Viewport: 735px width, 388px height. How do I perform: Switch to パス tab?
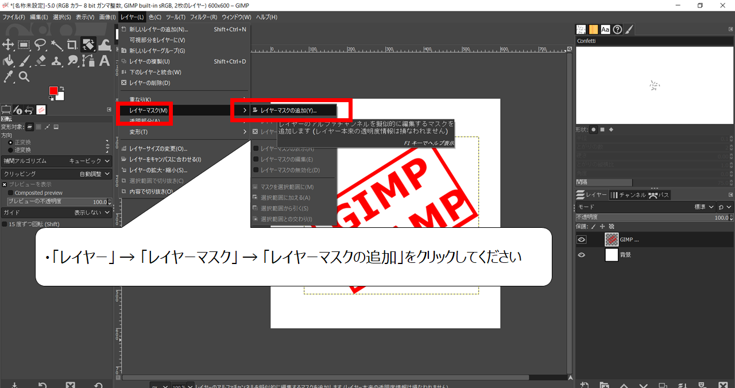point(659,195)
